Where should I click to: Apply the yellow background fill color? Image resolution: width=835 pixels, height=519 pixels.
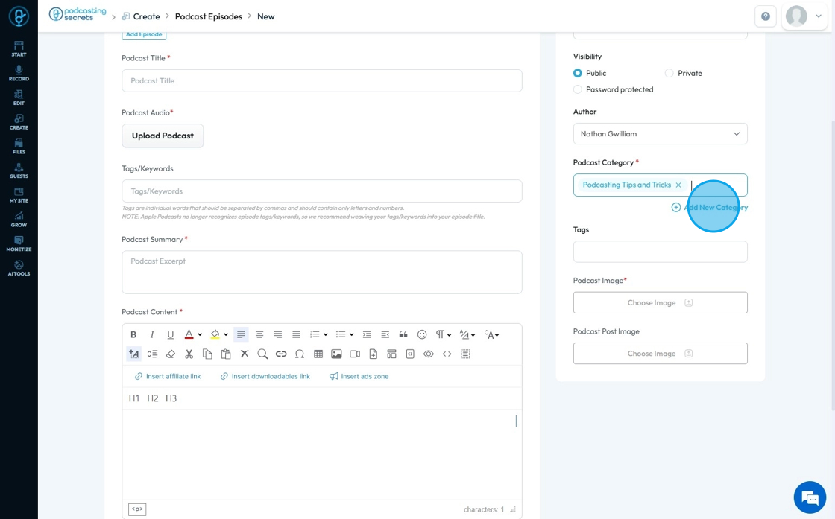215,334
